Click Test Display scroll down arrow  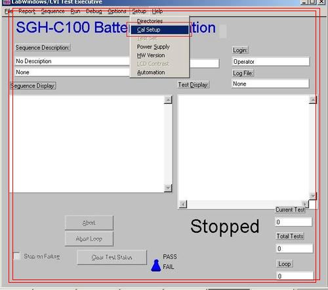pyautogui.click(x=313, y=196)
